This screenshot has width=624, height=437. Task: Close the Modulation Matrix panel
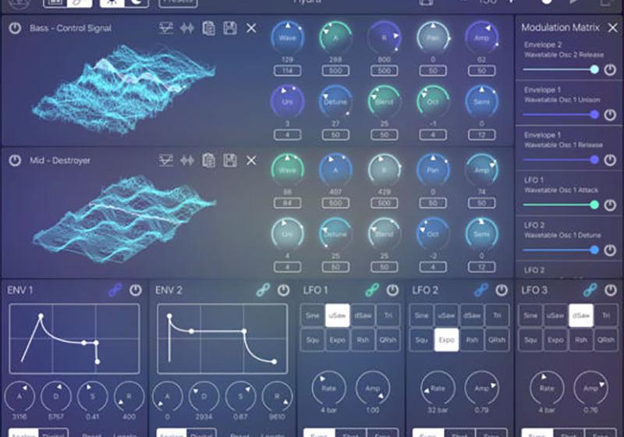pos(612,27)
